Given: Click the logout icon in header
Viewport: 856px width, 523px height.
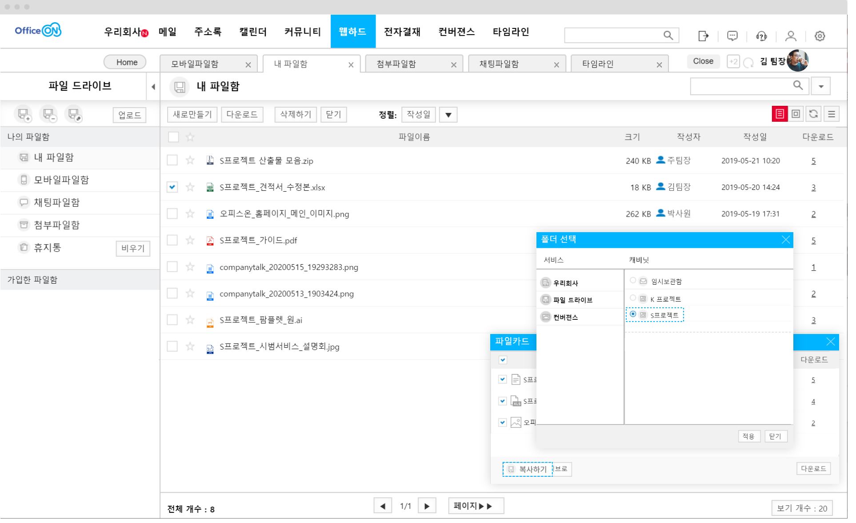Looking at the screenshot, I should coord(703,36).
